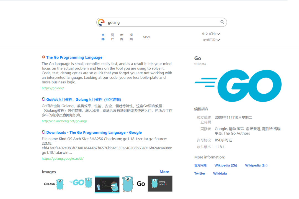Click the 開發者 field label

click(205, 129)
